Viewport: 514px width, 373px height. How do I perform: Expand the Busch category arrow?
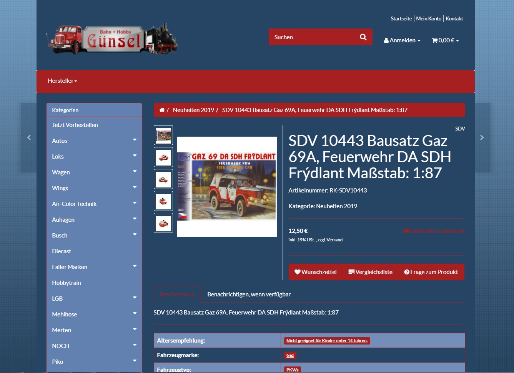coord(135,234)
